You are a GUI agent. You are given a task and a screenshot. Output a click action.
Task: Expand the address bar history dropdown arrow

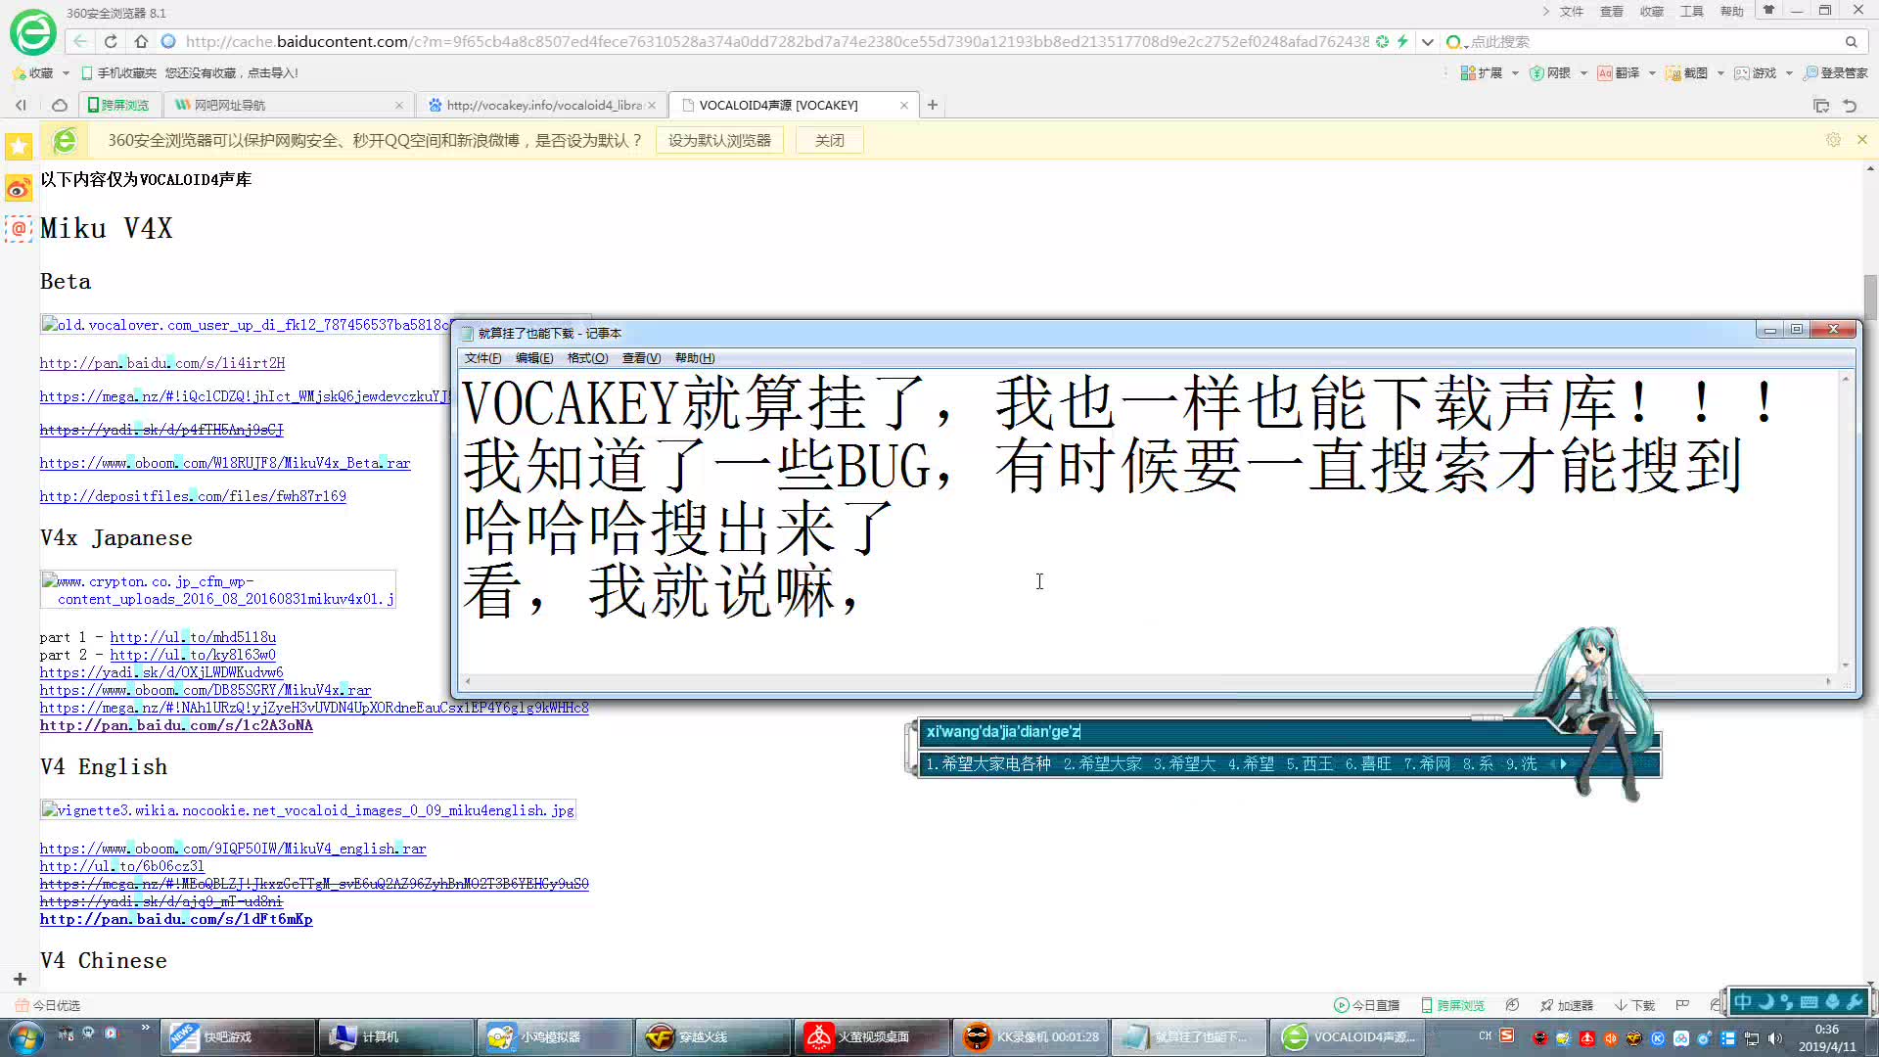(1428, 42)
